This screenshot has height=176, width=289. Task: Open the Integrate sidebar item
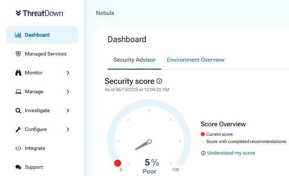click(42, 148)
